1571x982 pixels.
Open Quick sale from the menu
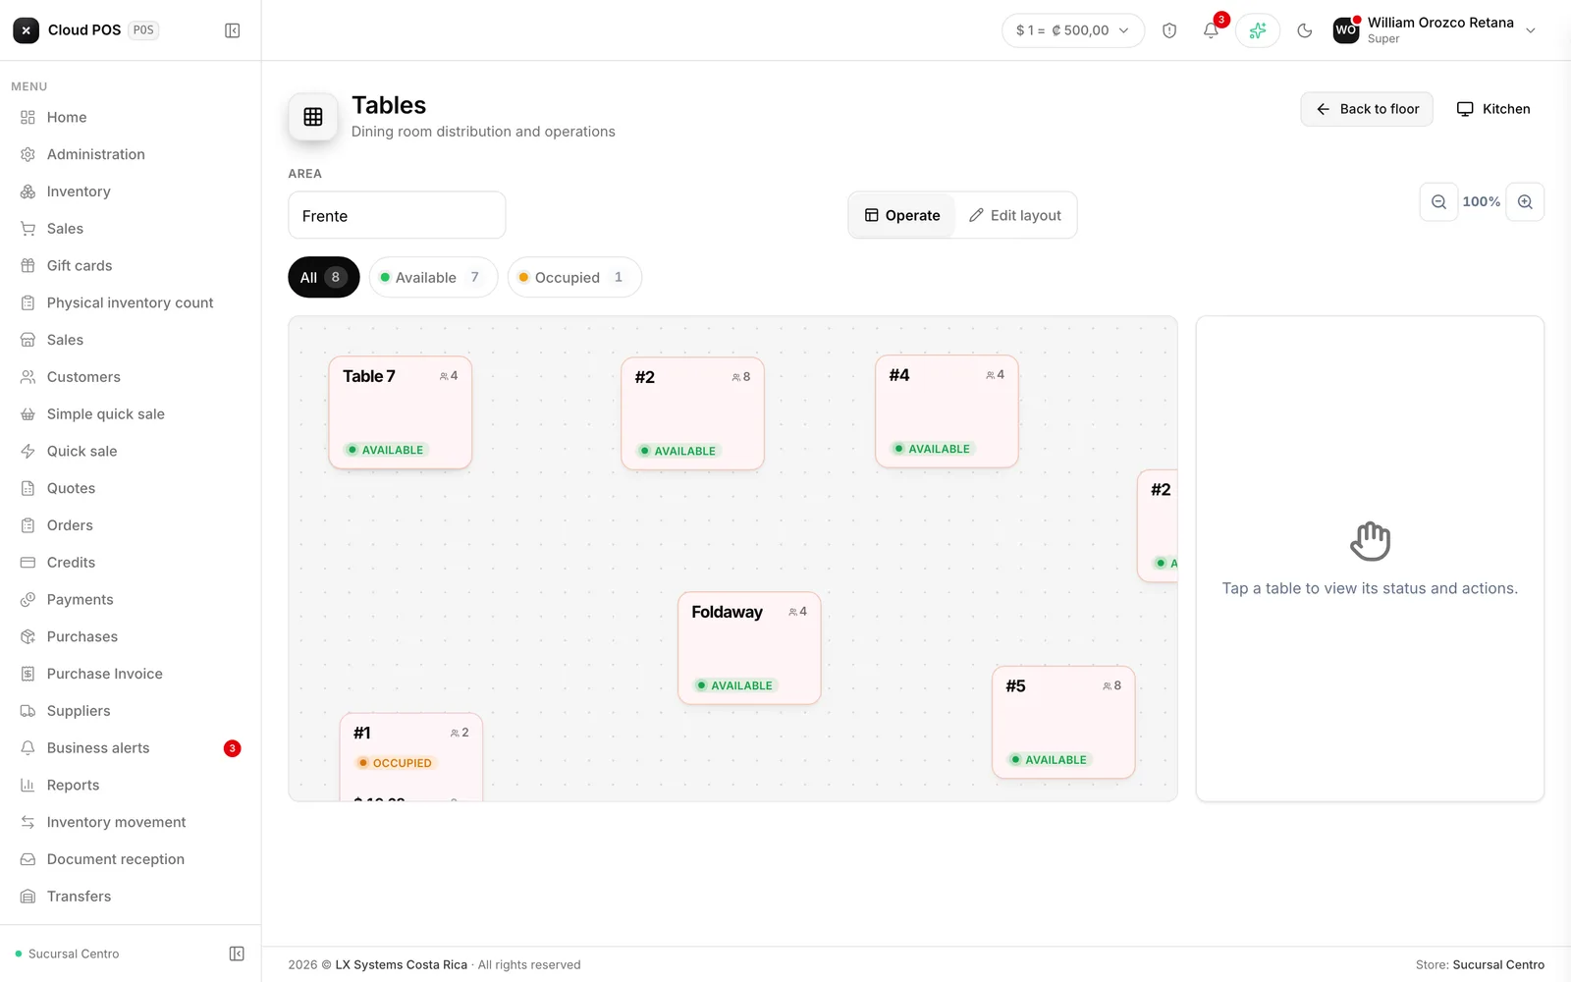tap(131, 451)
